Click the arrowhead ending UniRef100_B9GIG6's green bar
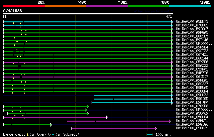 coord(51,125)
